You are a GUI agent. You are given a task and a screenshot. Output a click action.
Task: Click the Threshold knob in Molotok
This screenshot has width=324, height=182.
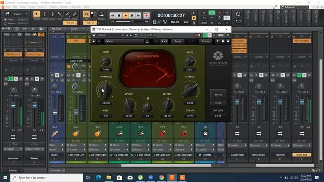106,90
